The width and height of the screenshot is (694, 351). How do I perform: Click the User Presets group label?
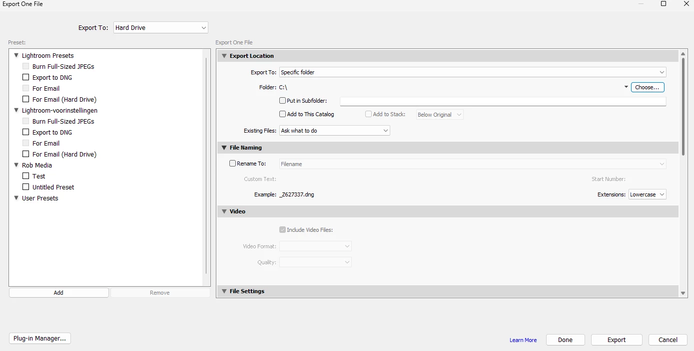click(x=40, y=198)
